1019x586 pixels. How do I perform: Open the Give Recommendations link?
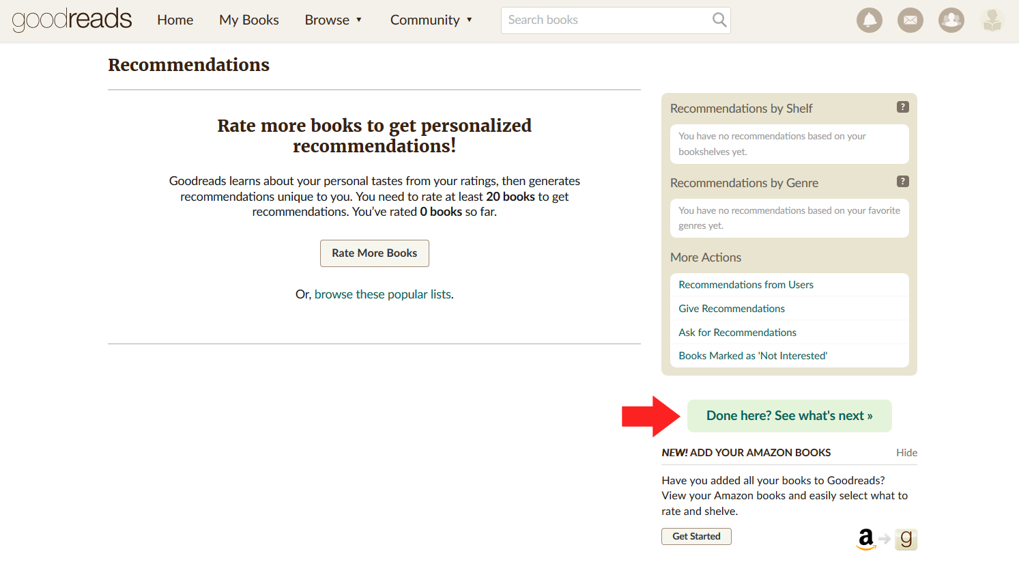coord(731,309)
